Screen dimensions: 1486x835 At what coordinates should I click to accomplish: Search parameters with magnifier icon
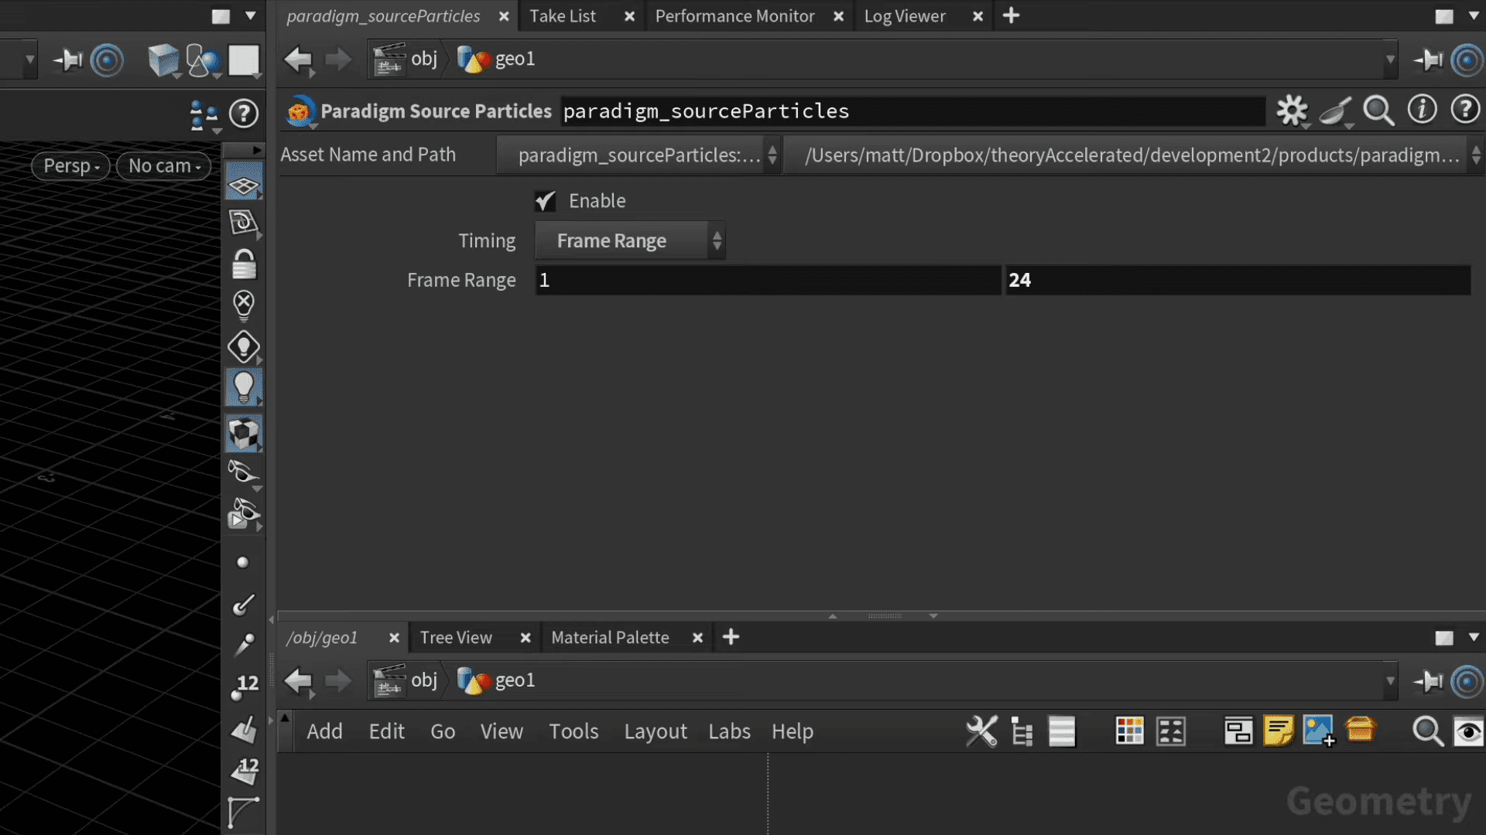click(1378, 111)
